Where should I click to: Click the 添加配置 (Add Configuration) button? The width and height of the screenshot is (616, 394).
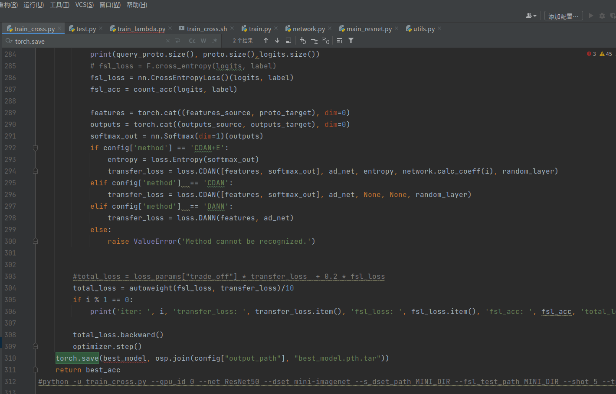[x=563, y=15]
